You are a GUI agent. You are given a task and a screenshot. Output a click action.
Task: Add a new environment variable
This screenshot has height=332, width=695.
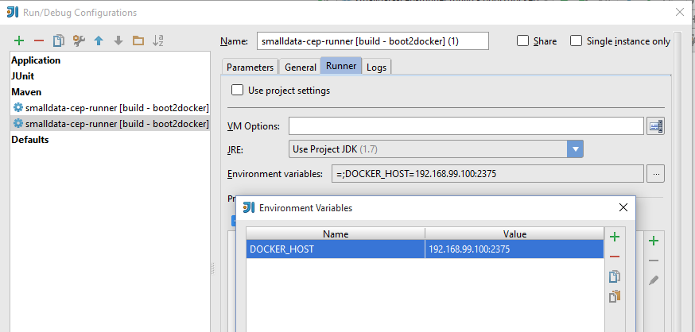(614, 236)
